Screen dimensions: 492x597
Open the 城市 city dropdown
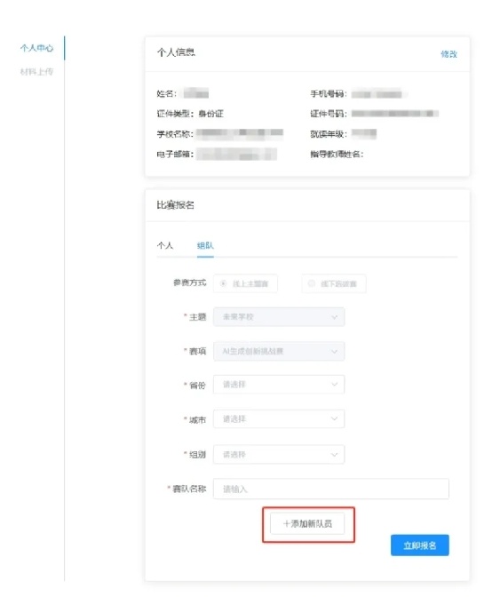click(279, 418)
